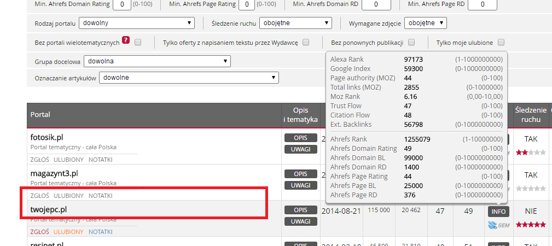Expand the 'Śledzenie ruchu' dropdown

[296, 23]
